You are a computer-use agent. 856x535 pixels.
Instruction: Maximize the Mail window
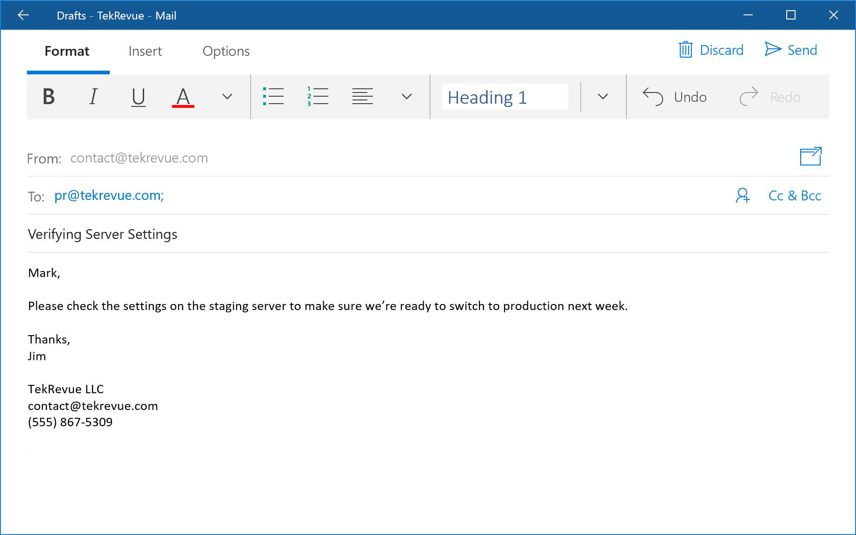click(x=791, y=15)
